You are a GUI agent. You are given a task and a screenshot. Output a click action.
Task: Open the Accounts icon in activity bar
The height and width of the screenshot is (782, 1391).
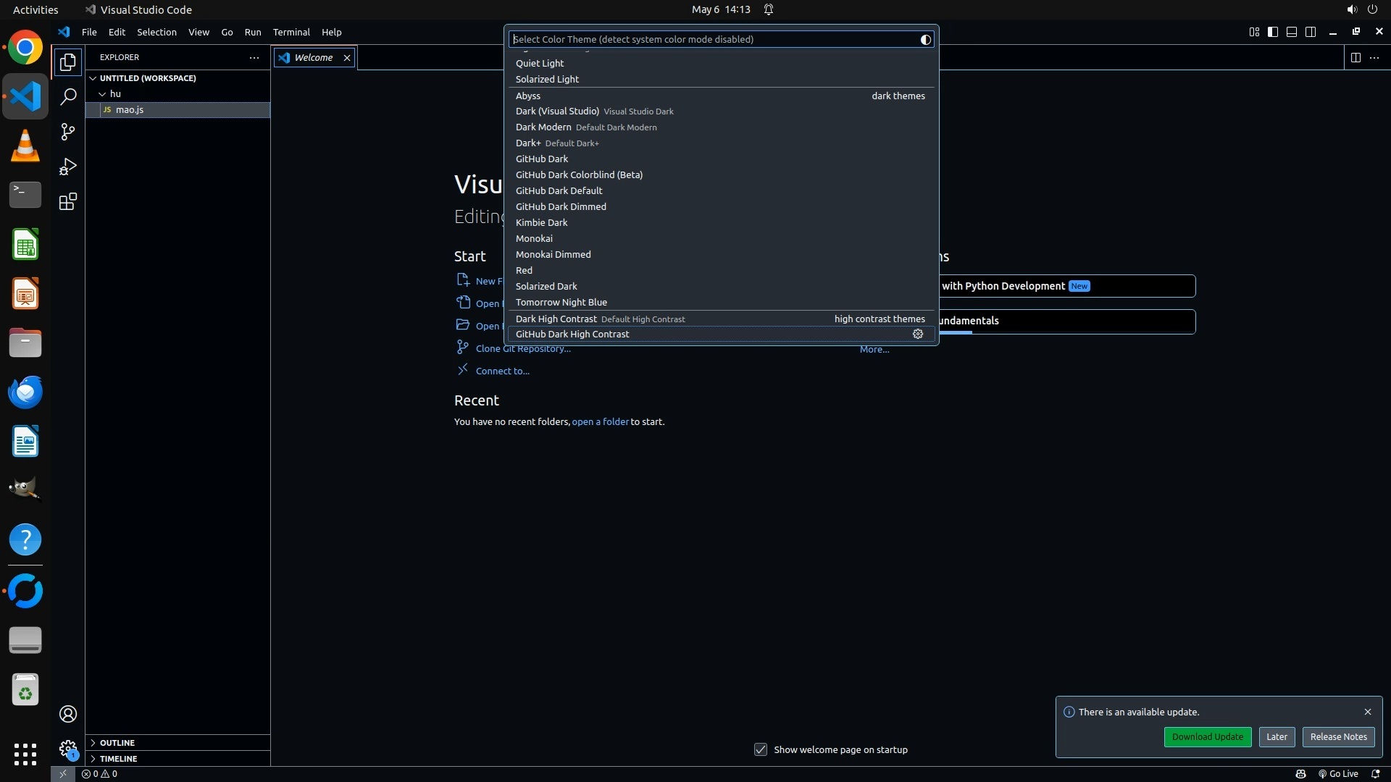click(68, 714)
